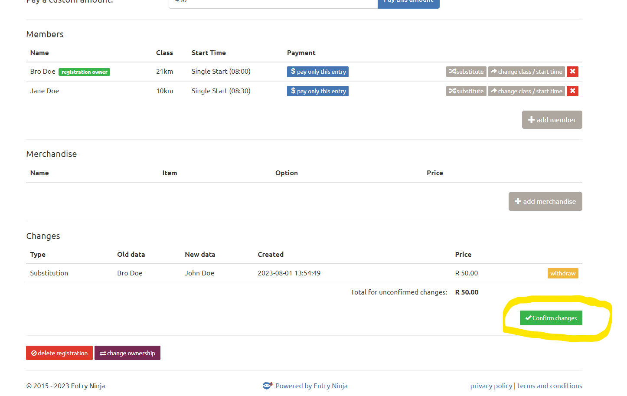Pay only this entry for Jane Doe
Image resolution: width=627 pixels, height=396 pixels.
tap(318, 91)
